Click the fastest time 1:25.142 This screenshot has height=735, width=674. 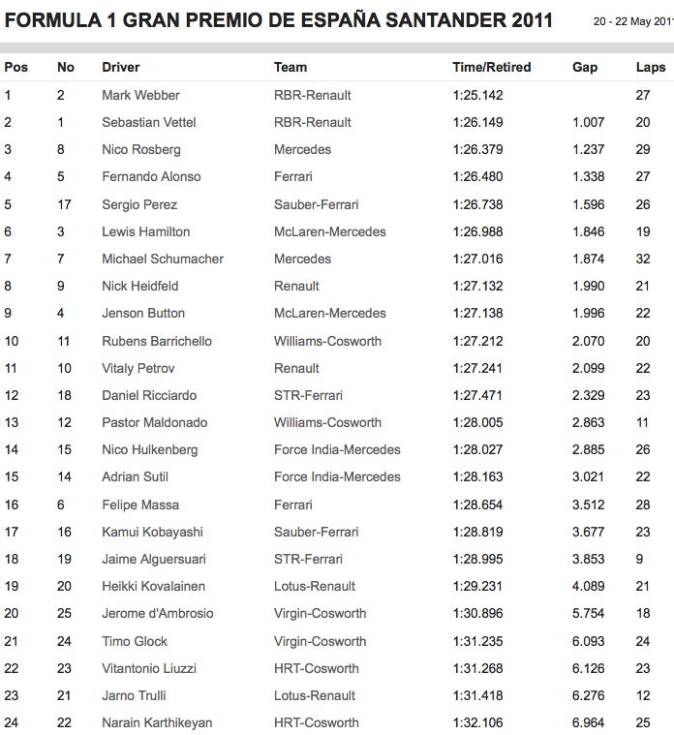pyautogui.click(x=477, y=95)
